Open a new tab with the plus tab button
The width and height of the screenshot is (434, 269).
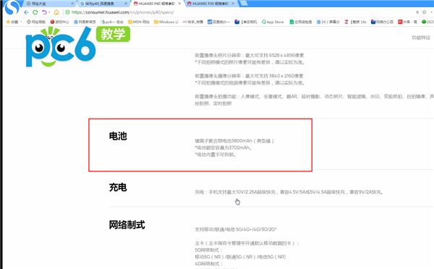coord(244,4)
